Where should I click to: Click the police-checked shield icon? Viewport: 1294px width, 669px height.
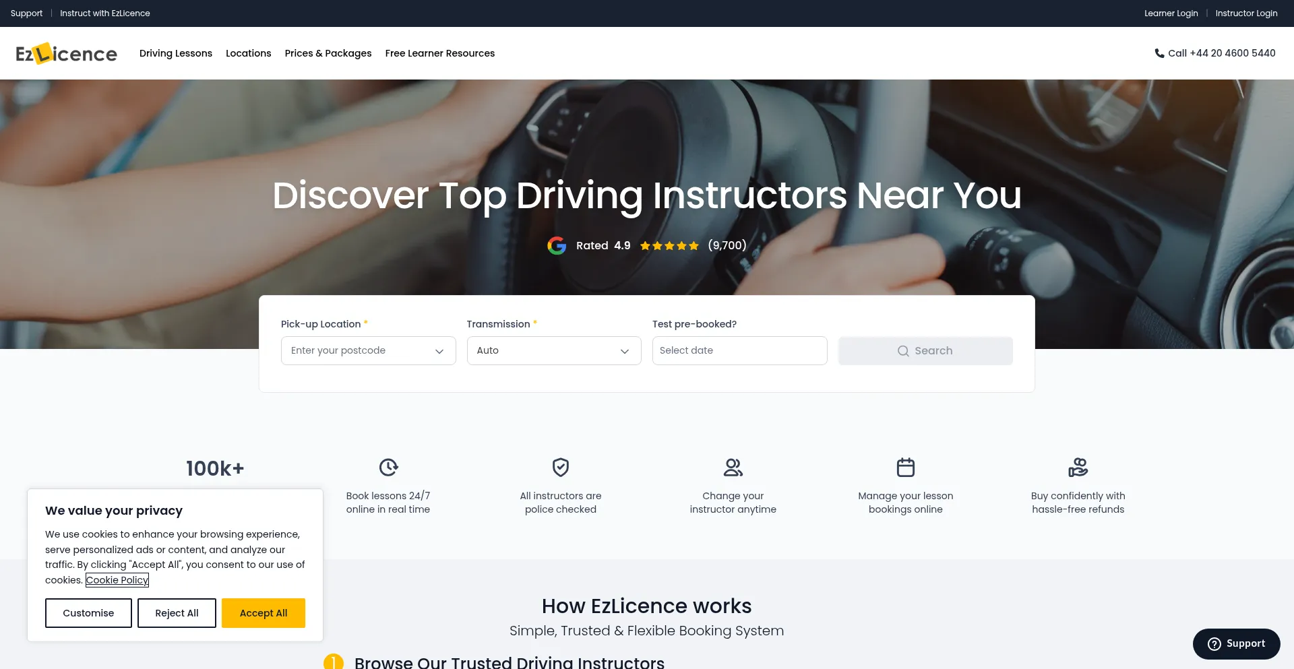click(561, 467)
